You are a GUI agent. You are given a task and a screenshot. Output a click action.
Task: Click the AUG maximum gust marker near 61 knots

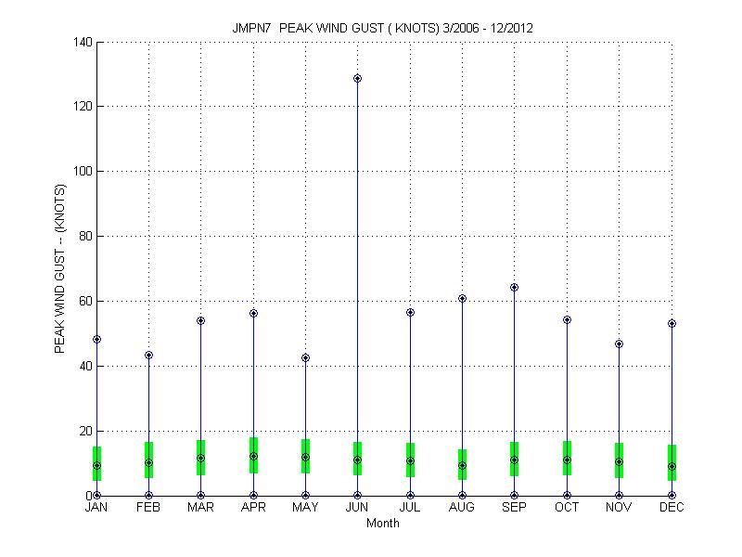pos(462,298)
